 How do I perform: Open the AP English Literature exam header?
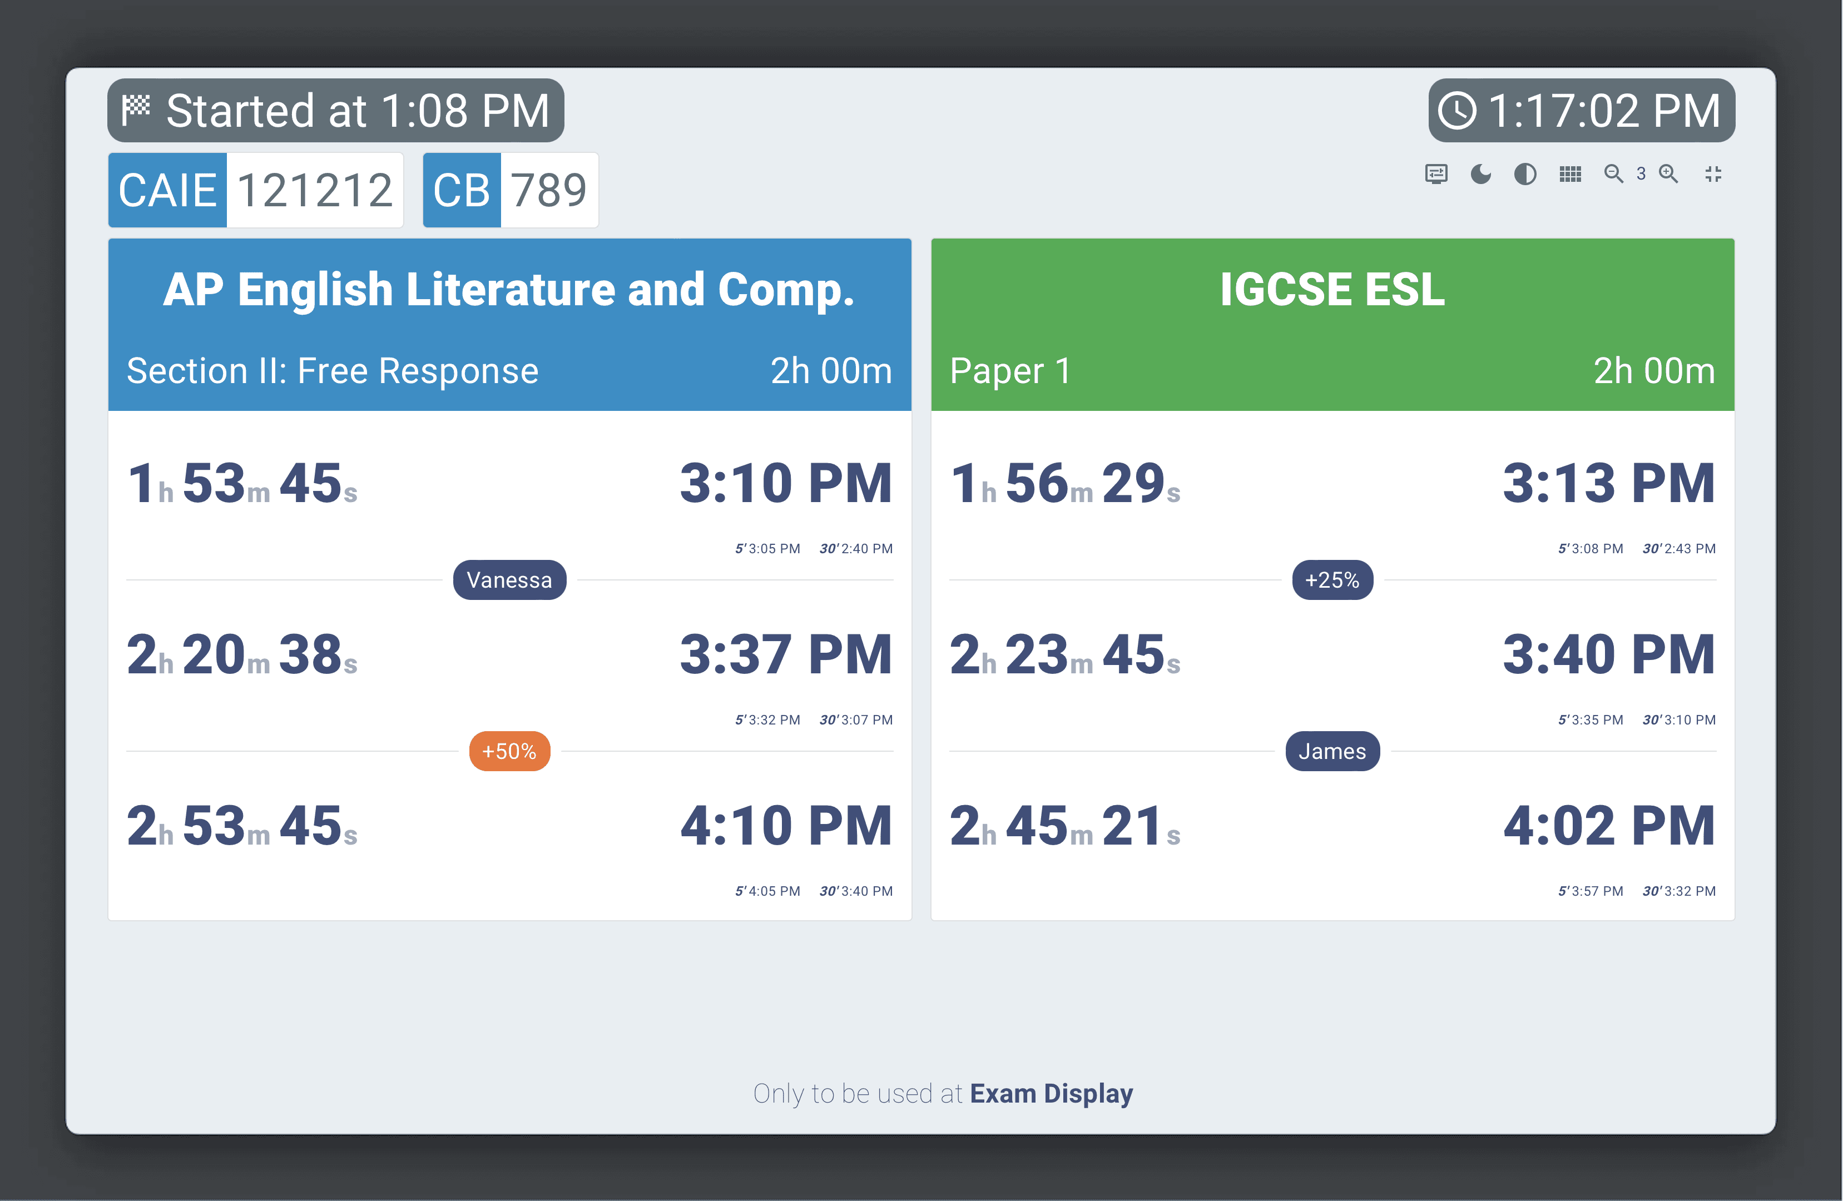point(509,325)
